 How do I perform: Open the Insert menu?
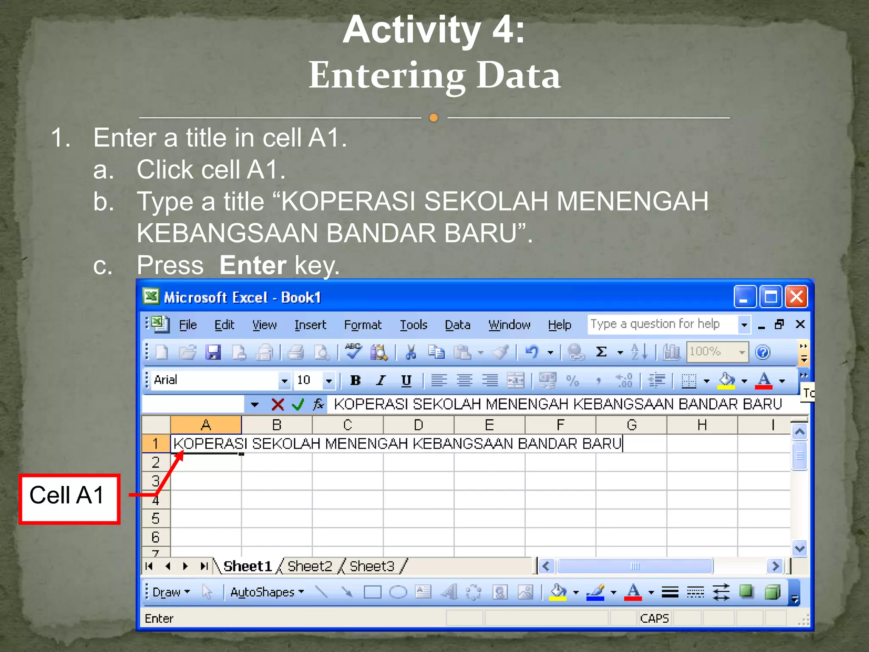coord(310,325)
